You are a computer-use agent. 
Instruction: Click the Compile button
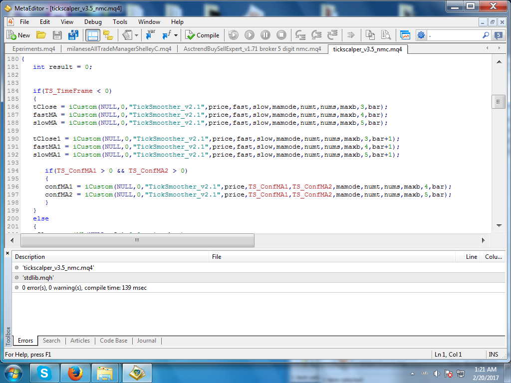click(x=202, y=35)
